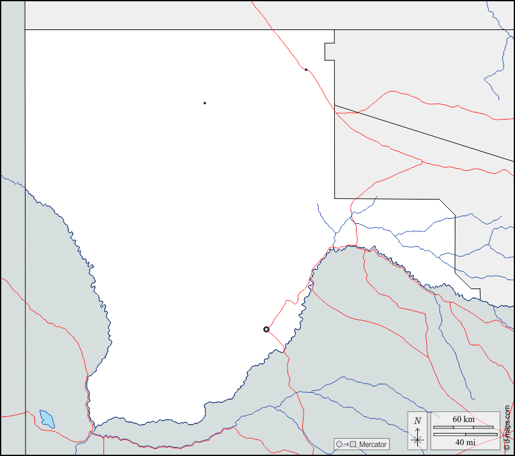Screen dimensions: 515x456
Task: Click the 40 mi scale bar
Action: 465,434
